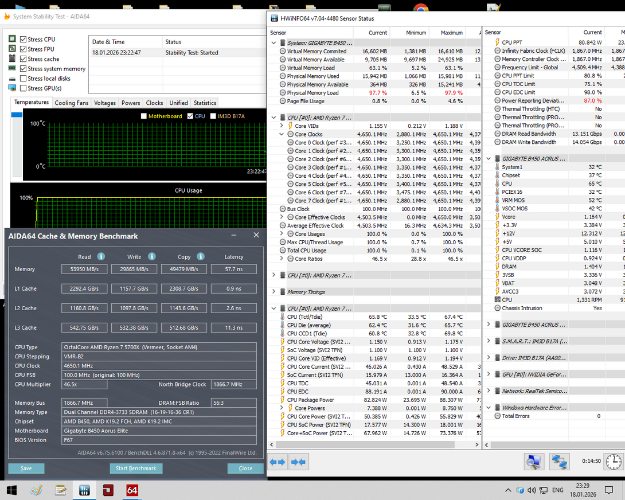Click the info icon next to Write
Viewport: 625px width, 500px height.
(151, 257)
